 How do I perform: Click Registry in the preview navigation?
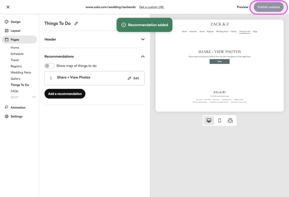(210, 32)
